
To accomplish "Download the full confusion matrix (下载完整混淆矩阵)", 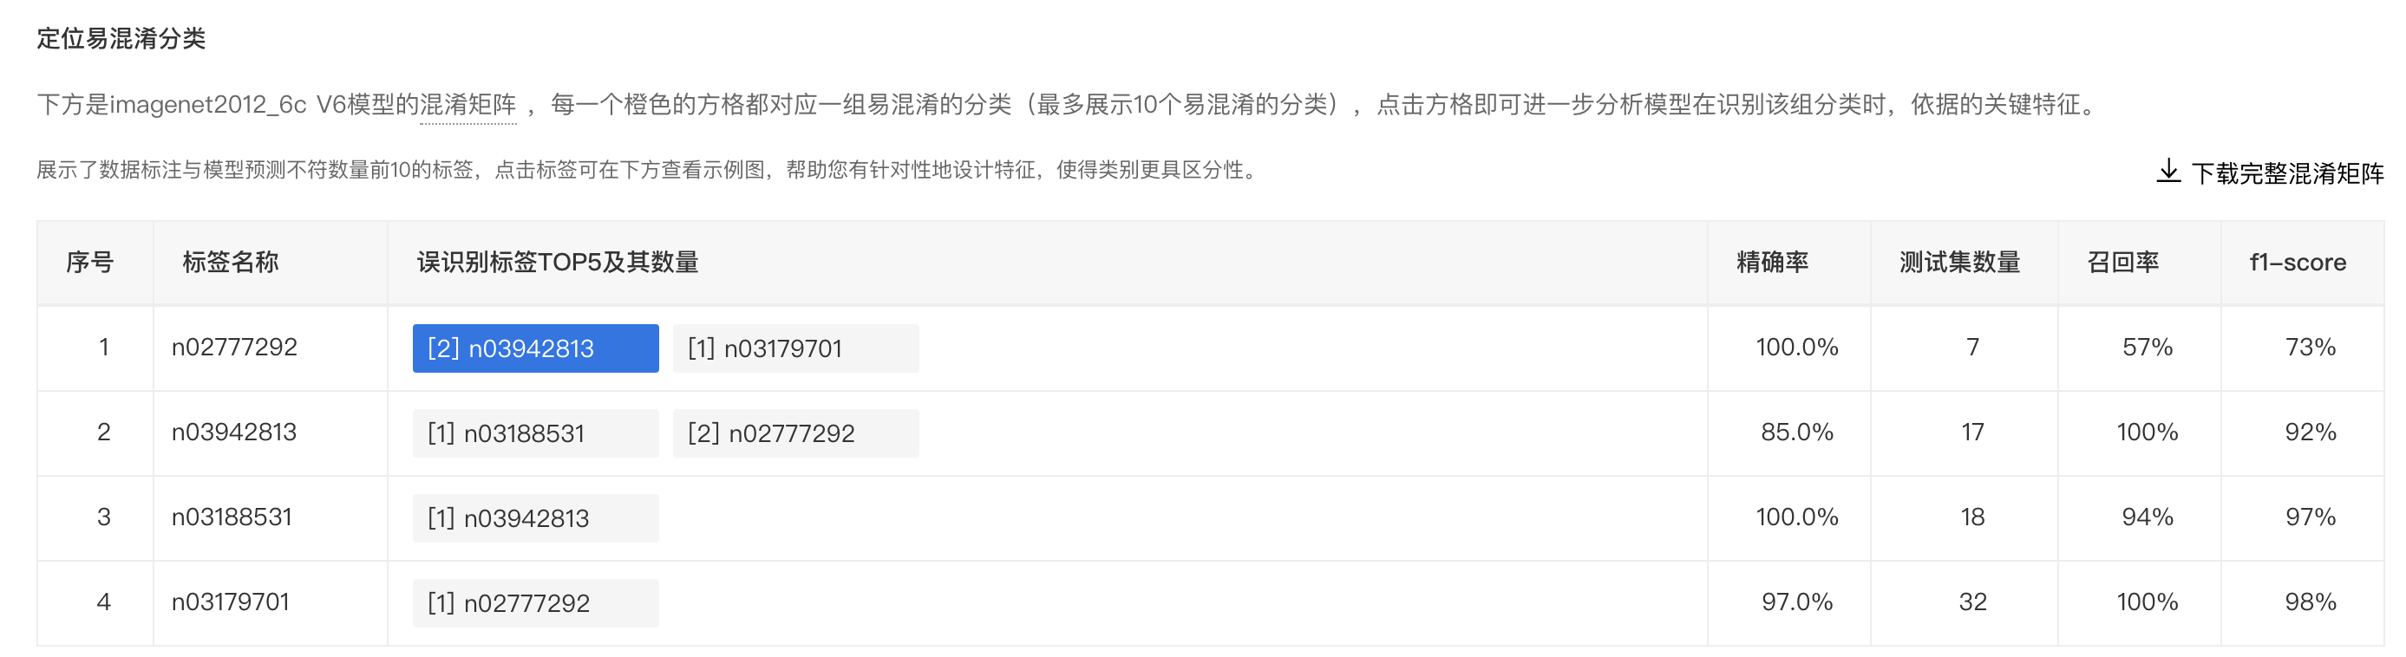I will tap(2270, 172).
